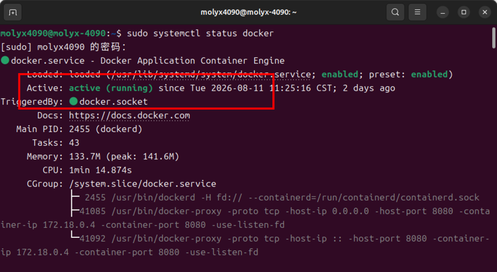497x272 pixels.
Task: Close the terminal window
Action: click(485, 12)
